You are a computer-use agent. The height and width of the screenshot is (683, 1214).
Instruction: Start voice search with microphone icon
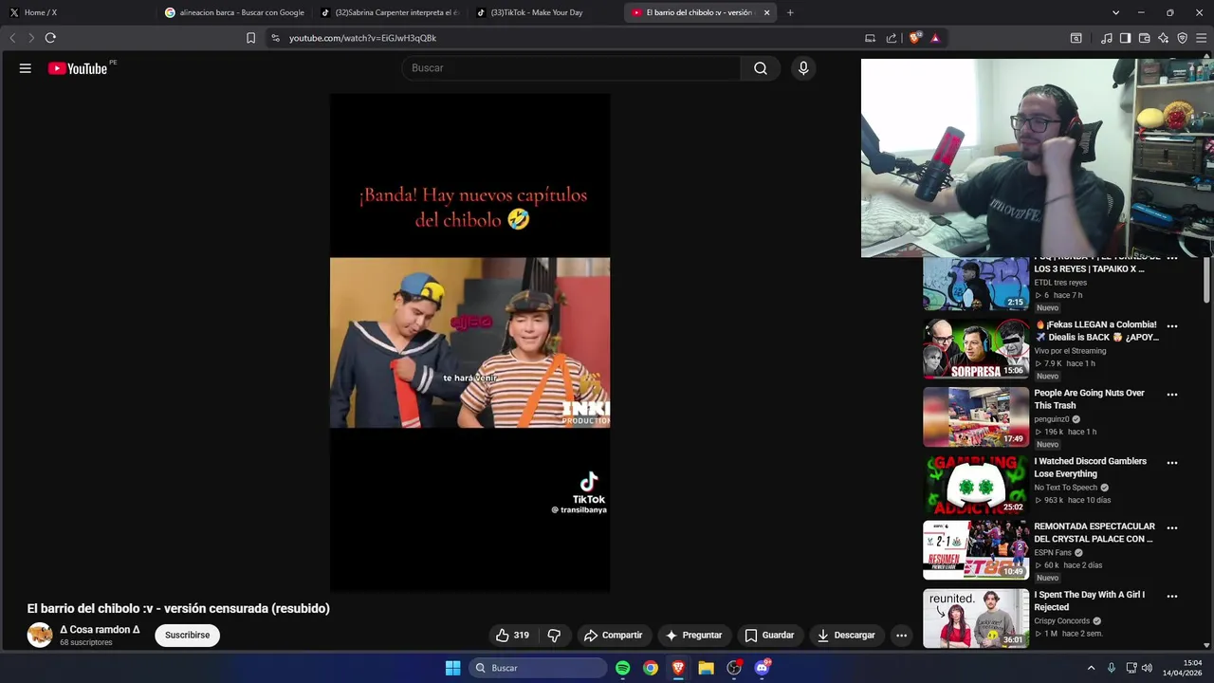point(803,68)
